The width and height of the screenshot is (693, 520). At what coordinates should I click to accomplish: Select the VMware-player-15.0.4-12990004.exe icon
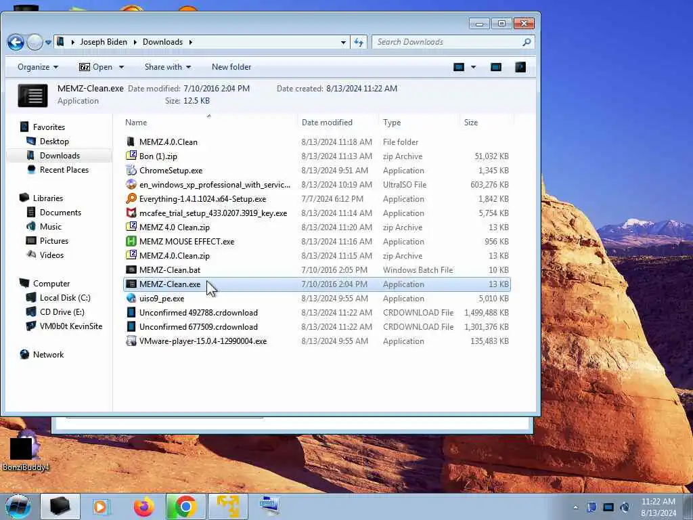[131, 341]
